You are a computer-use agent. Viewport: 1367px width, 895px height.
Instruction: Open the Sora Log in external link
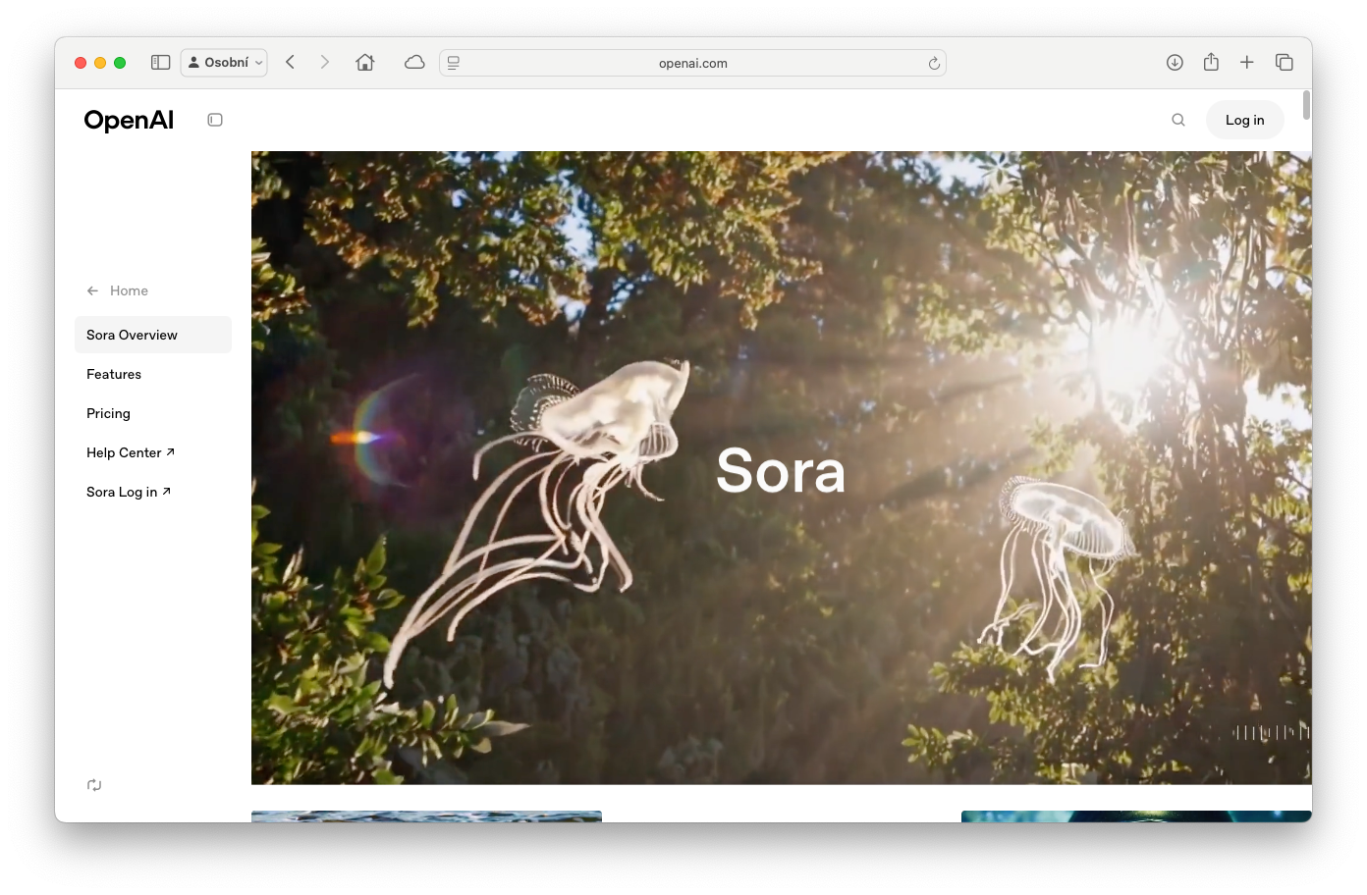coord(129,492)
